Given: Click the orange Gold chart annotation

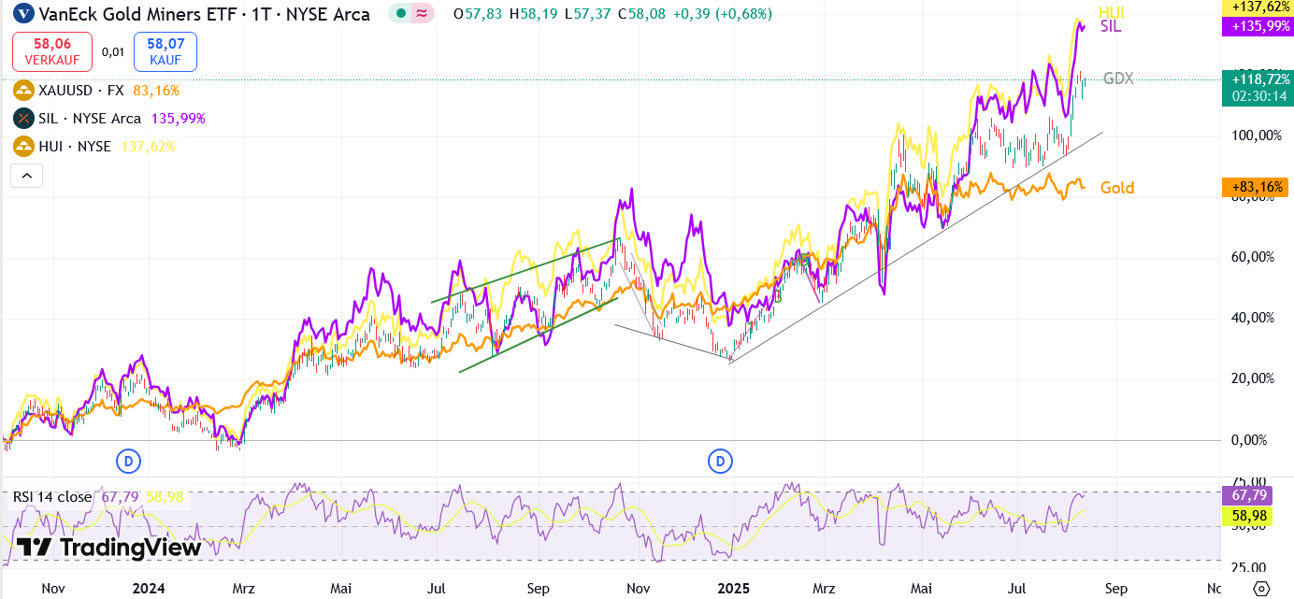Looking at the screenshot, I should 1117,188.
